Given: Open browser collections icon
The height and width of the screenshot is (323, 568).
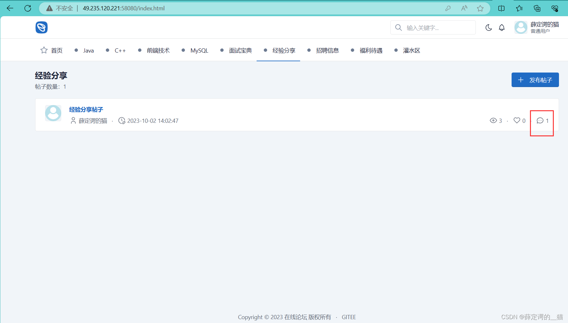Looking at the screenshot, I should coord(537,8).
